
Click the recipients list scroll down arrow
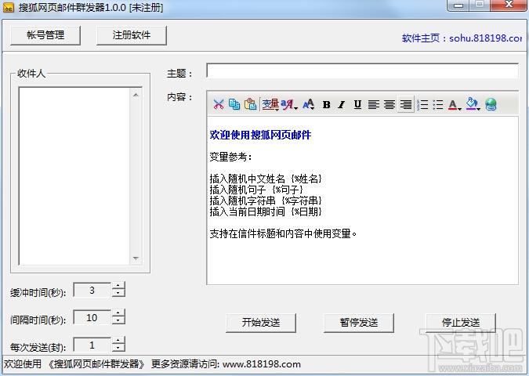[136, 258]
